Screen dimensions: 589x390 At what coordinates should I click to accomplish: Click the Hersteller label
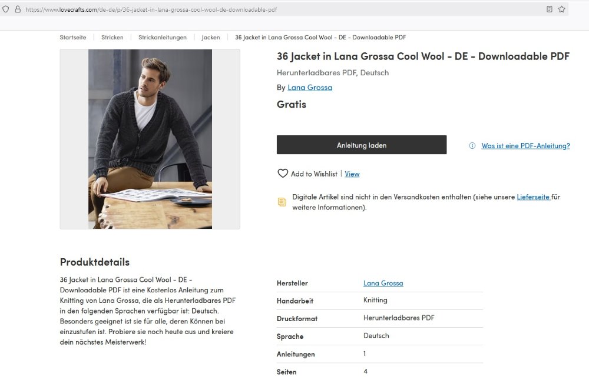[x=292, y=283]
